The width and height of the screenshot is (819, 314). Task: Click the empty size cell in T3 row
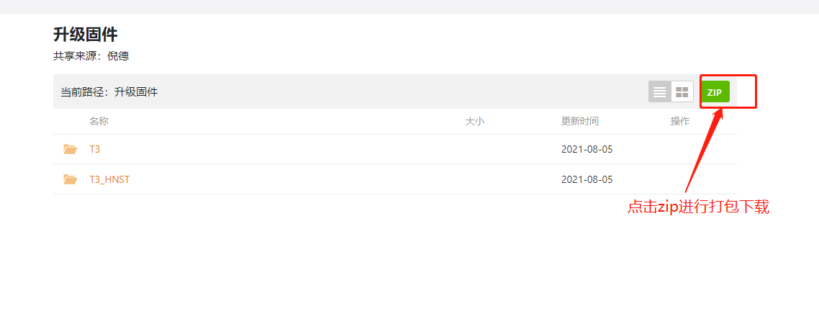475,149
